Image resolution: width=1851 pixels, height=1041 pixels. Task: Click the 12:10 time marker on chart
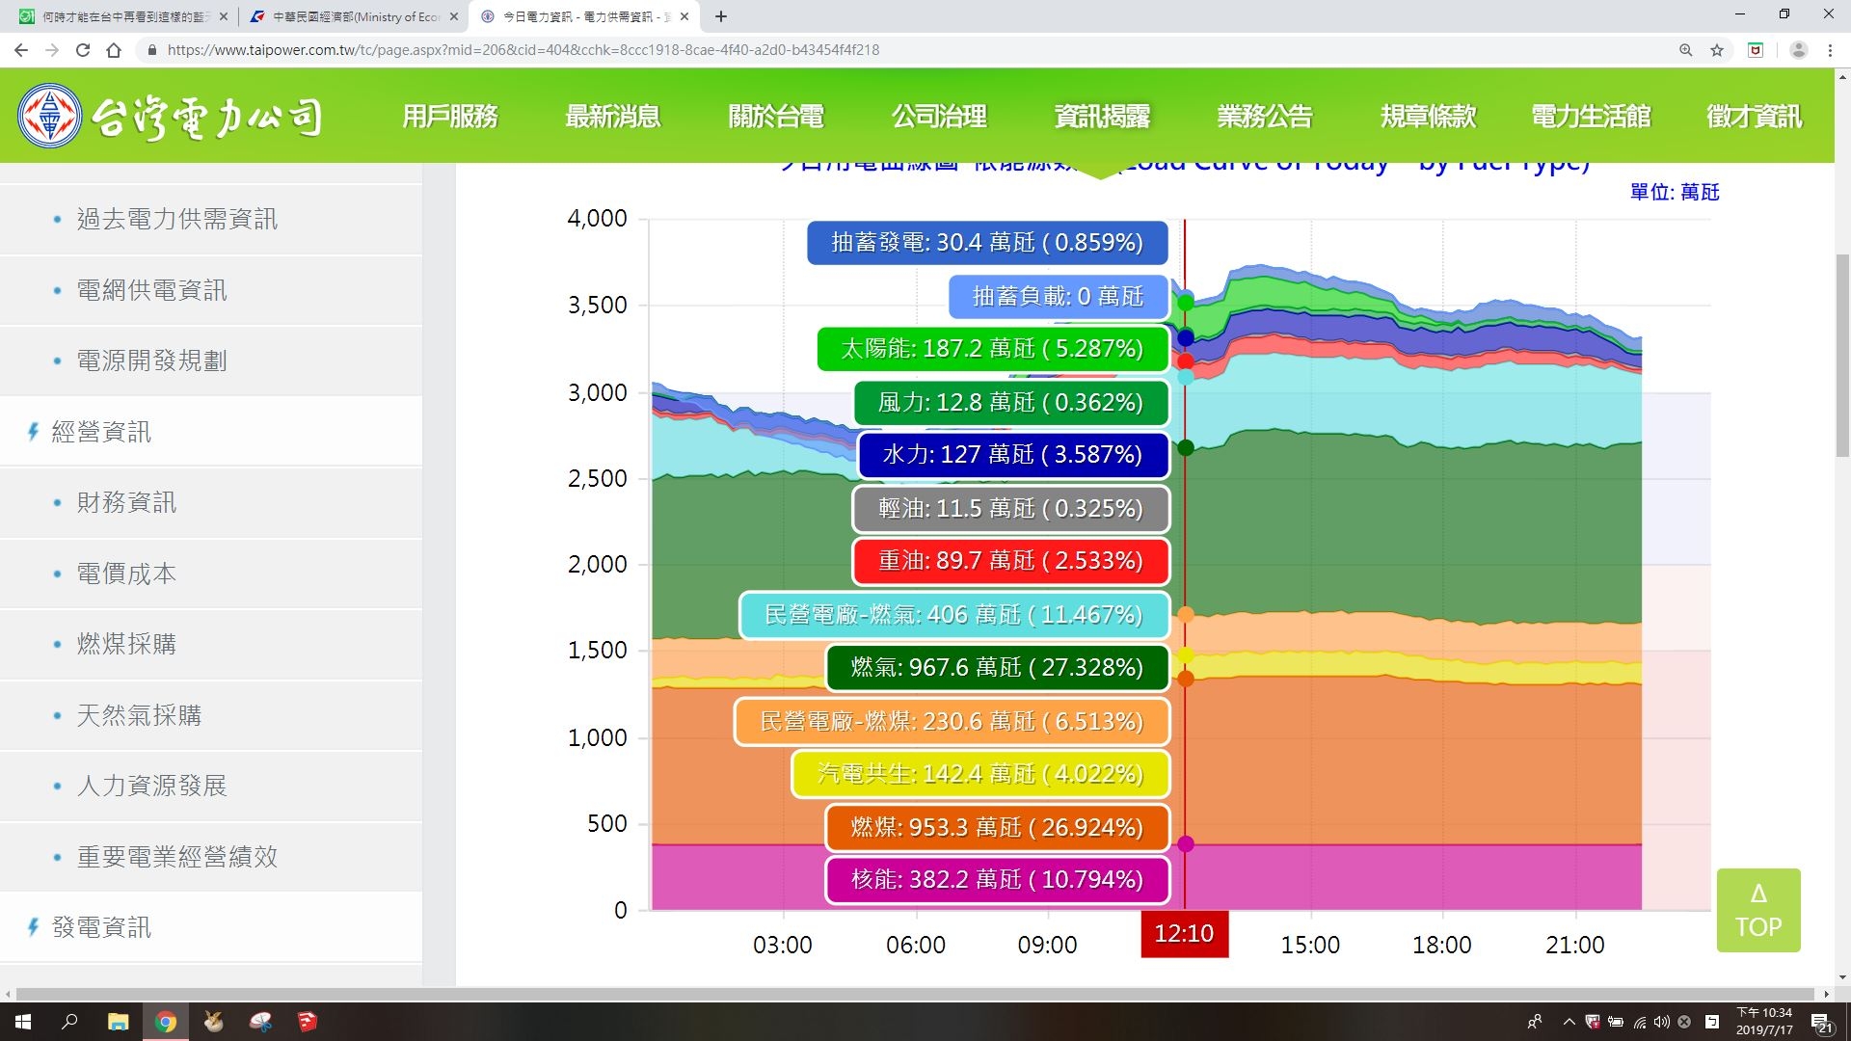point(1184,933)
